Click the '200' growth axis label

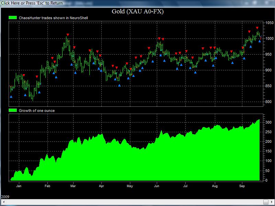[x=268, y=141]
